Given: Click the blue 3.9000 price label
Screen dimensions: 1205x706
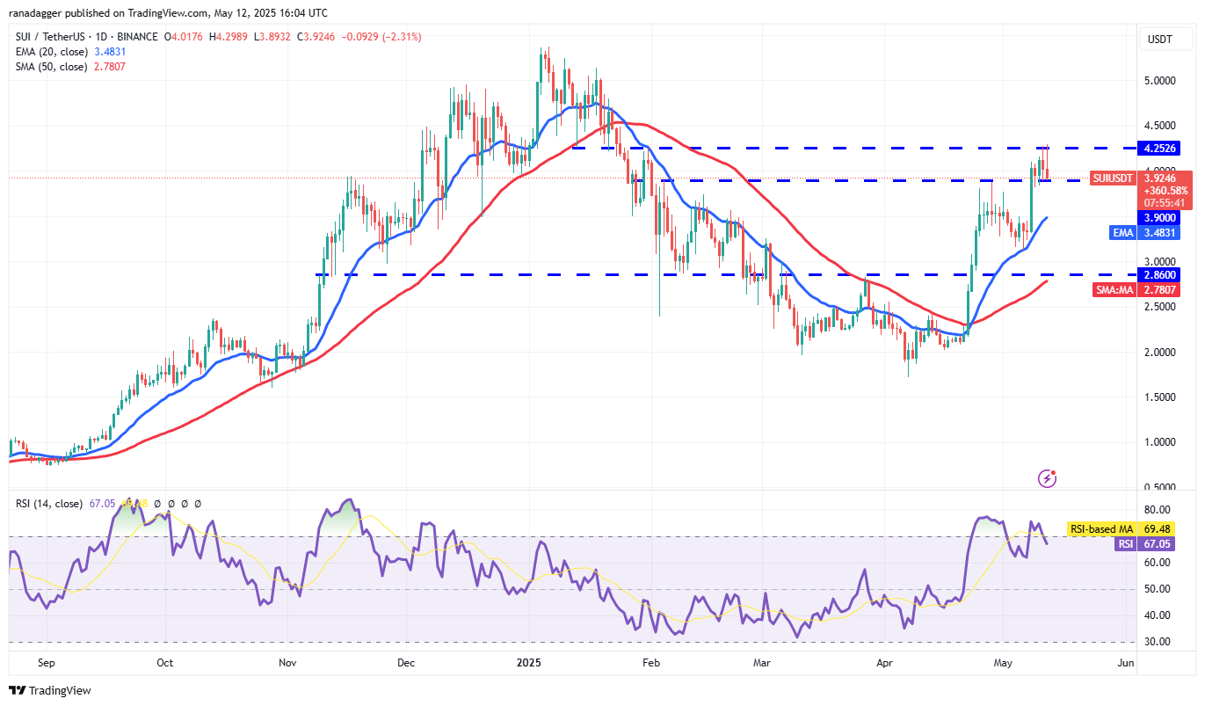Looking at the screenshot, I should coord(1160,218).
